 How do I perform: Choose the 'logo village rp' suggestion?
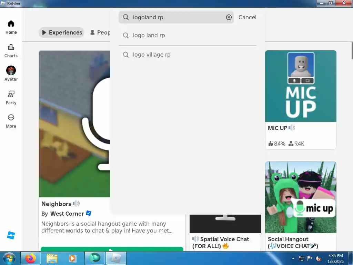(187, 55)
